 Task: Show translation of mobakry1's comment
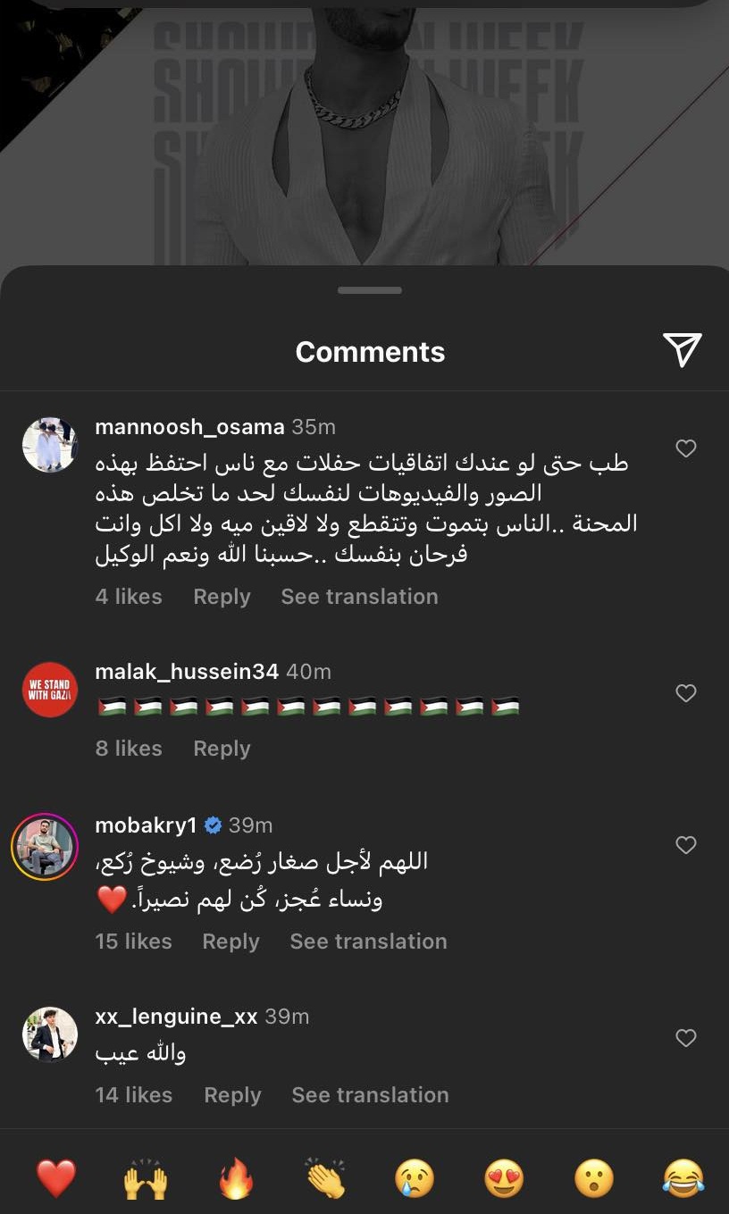click(x=368, y=942)
